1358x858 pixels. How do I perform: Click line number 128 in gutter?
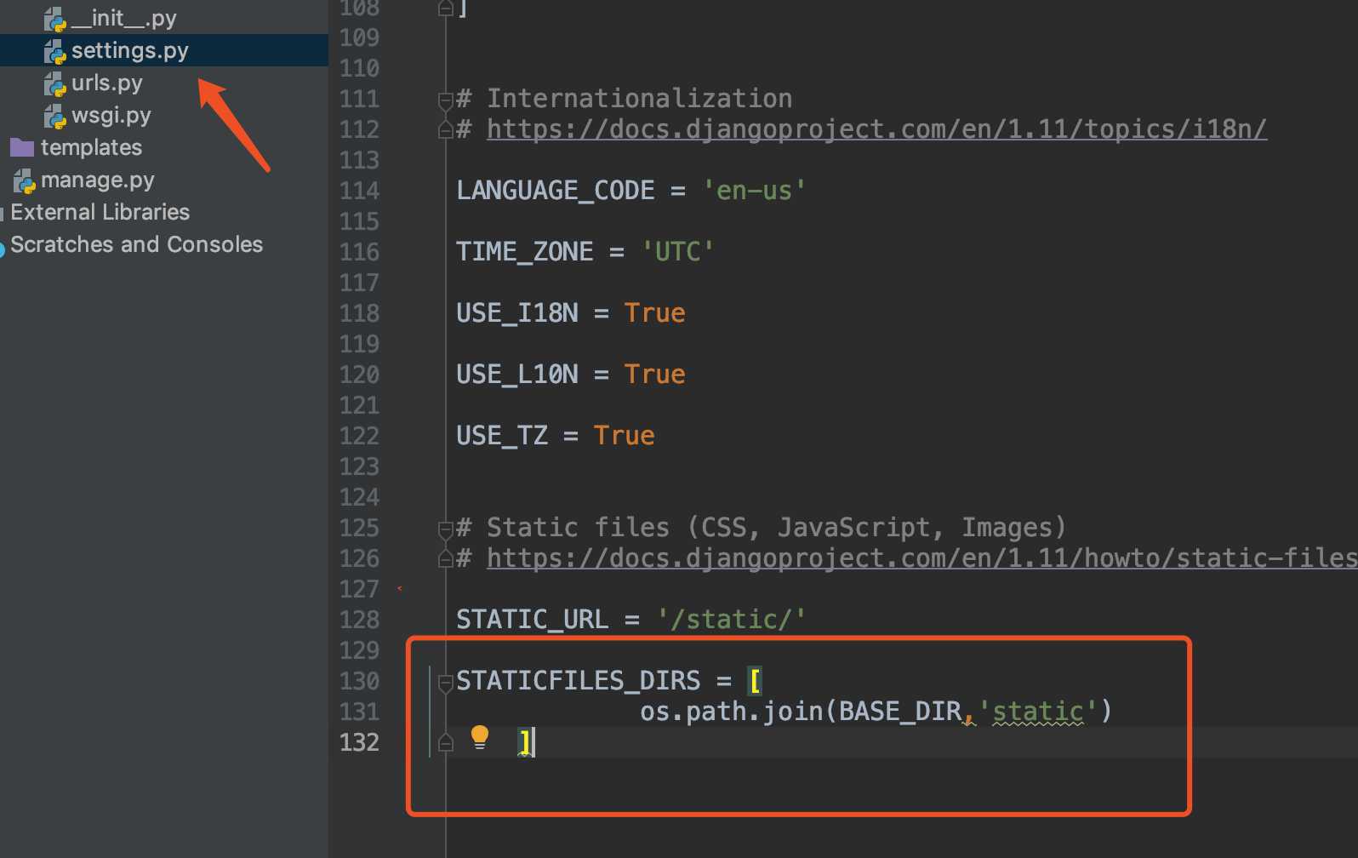pos(359,620)
